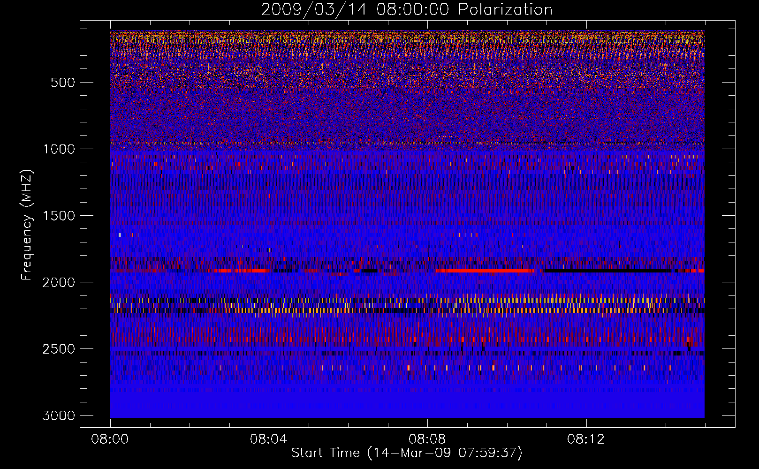Click the 500 frequency tick label
Viewport: 759px width, 469px height.
click(63, 83)
